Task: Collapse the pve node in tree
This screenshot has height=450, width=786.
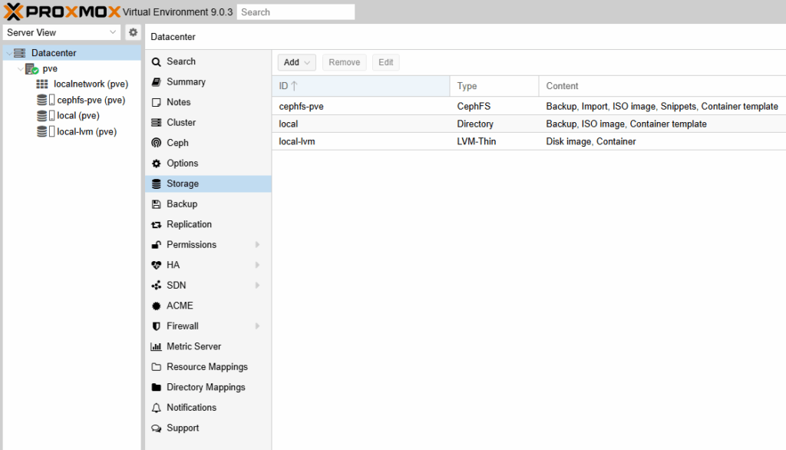Action: coord(20,69)
